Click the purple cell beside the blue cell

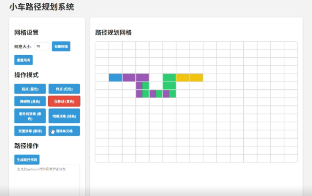pyautogui.click(x=129, y=78)
